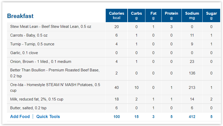Screen dimensions: 223x126
Task: Click the Breakfast meal heading
Action: [x=20, y=16]
